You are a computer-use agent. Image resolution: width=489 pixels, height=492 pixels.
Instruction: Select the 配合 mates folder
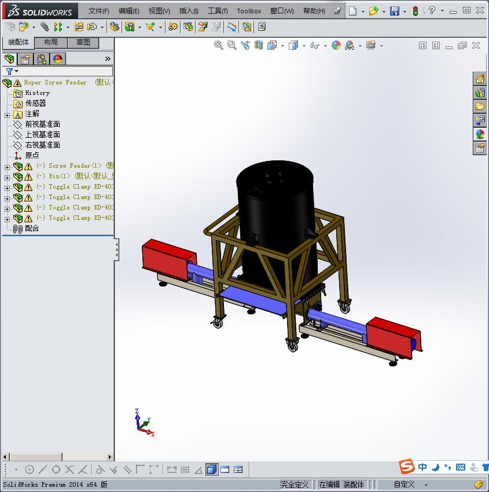[32, 229]
